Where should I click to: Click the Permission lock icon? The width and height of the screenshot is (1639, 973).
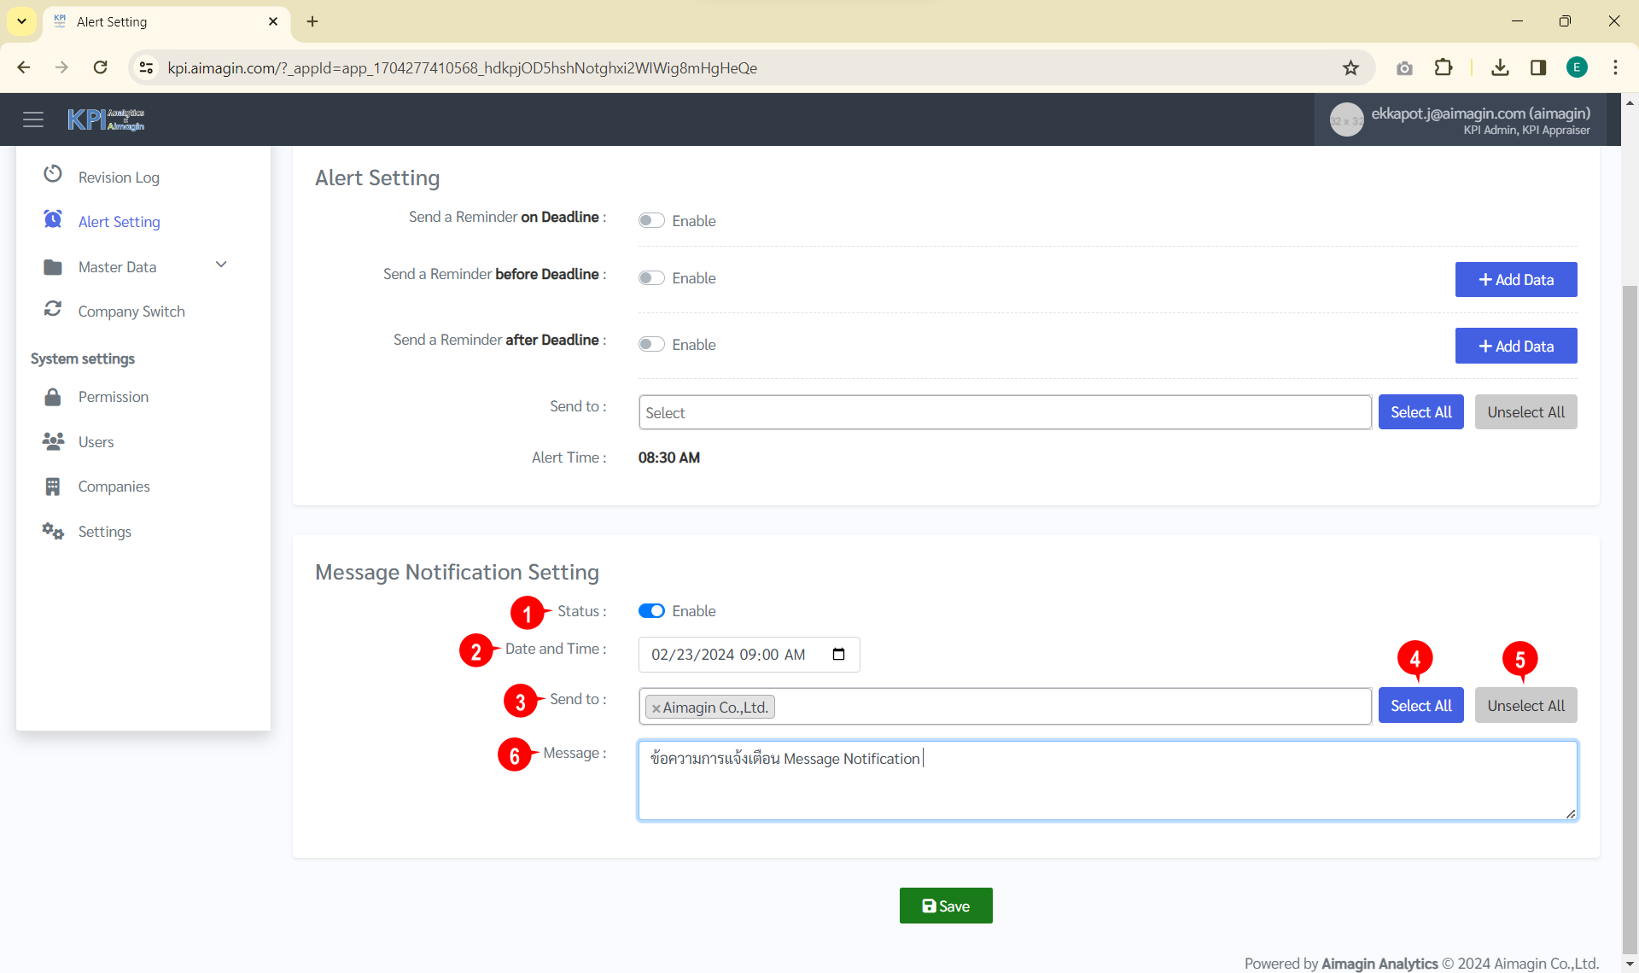tap(53, 397)
